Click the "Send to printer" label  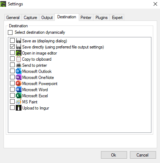(x=35, y=65)
